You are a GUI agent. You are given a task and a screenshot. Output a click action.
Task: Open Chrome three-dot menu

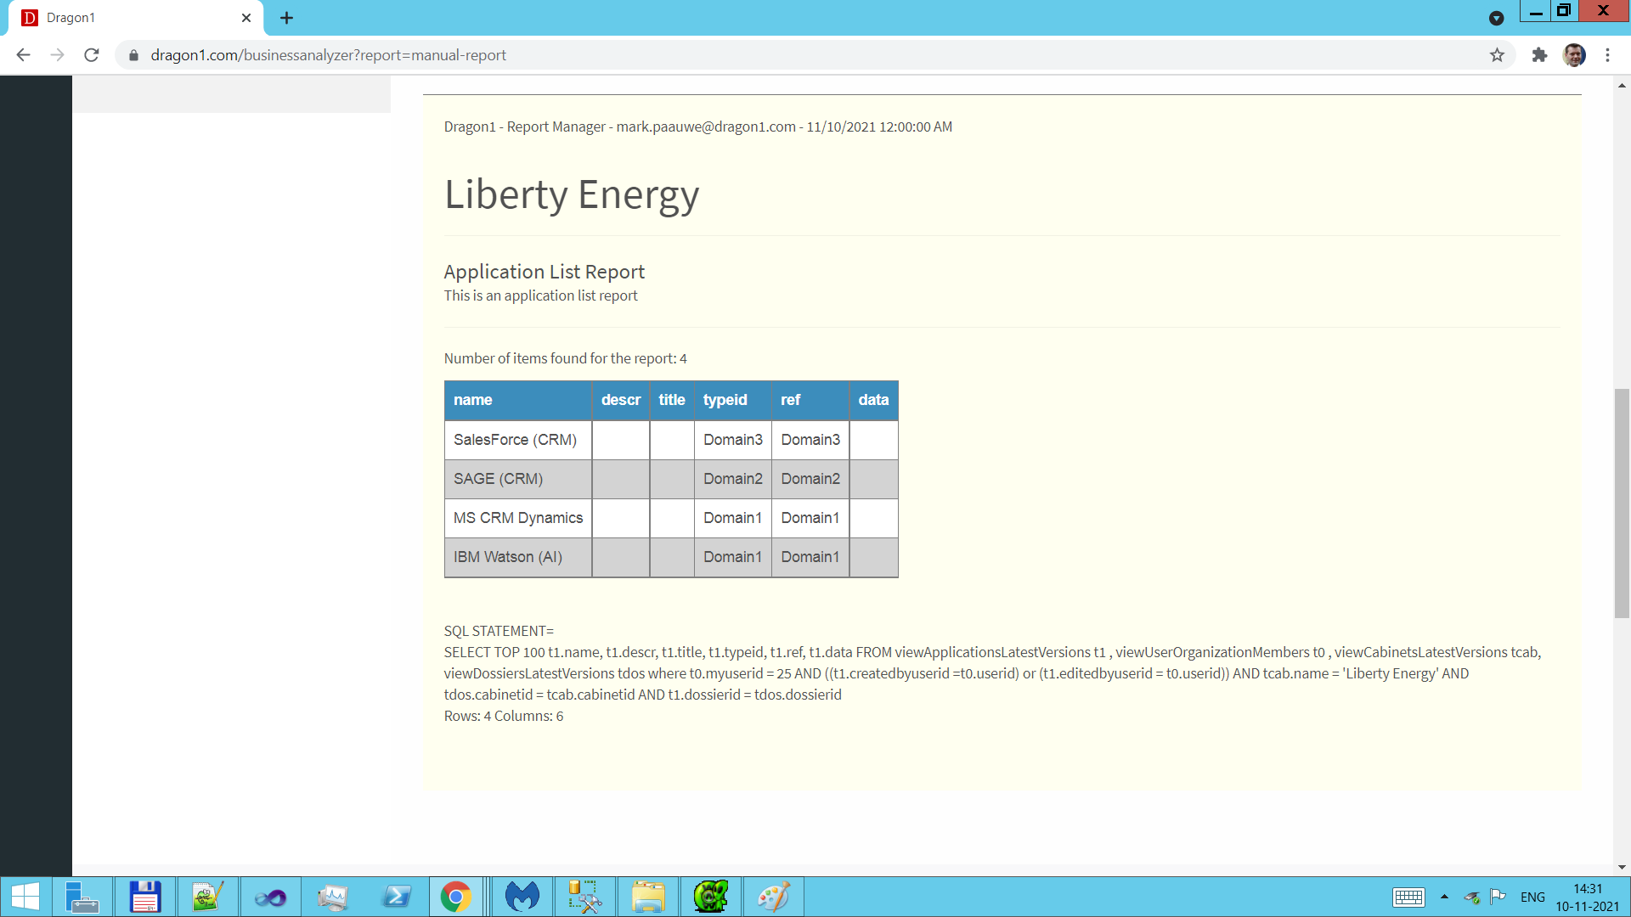1607,55
